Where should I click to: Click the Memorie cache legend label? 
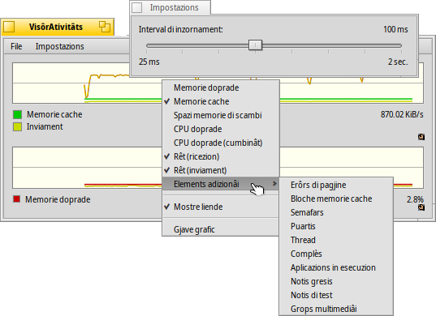54,114
